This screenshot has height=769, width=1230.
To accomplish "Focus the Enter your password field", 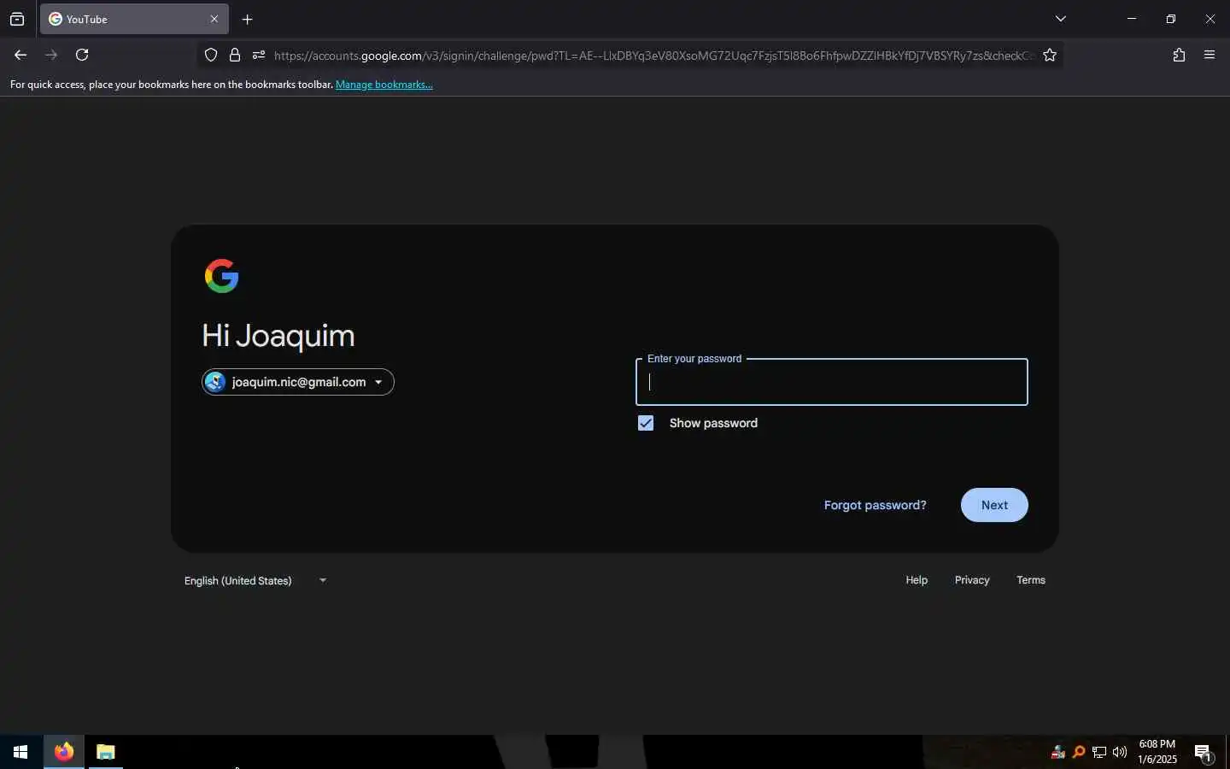I will click(x=831, y=382).
